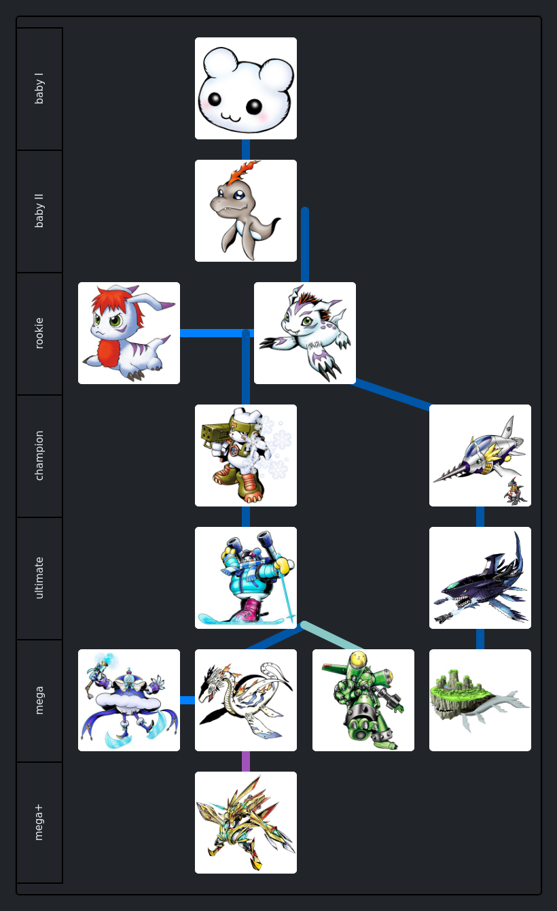The height and width of the screenshot is (911, 557).
Task: Select the baby II stage label
Action: coord(39,211)
